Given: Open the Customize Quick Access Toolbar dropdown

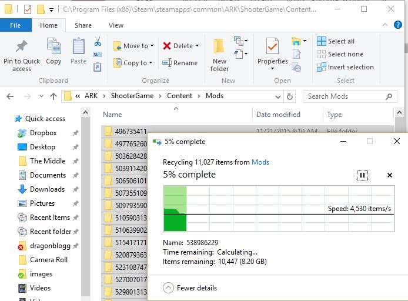Looking at the screenshot, I should click(52, 10).
